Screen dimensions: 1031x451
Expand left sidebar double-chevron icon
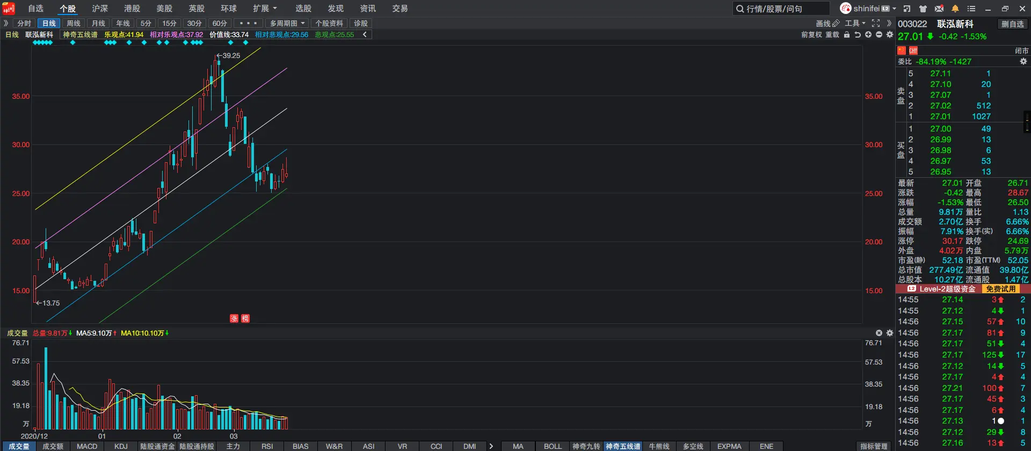click(6, 23)
